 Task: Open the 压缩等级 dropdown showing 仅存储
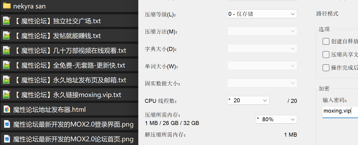[262, 14]
